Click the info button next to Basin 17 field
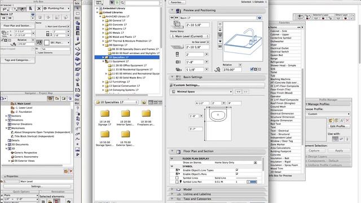This screenshot has width=361, height=203. (259, 17)
